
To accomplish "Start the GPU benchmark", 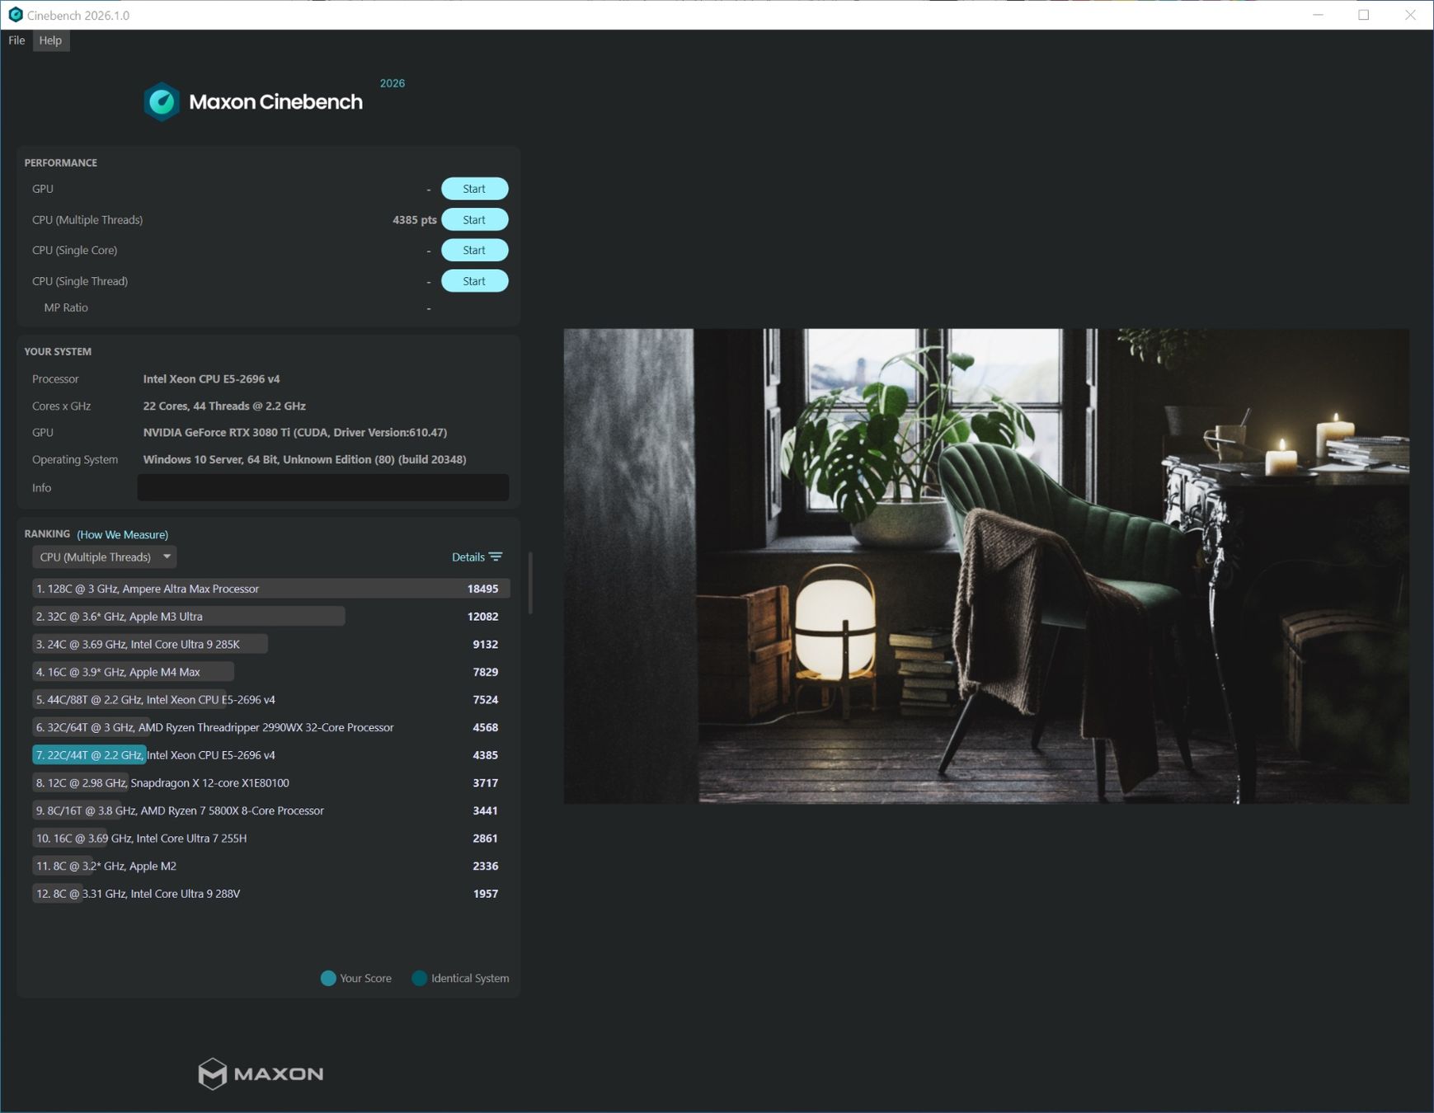I will [474, 189].
